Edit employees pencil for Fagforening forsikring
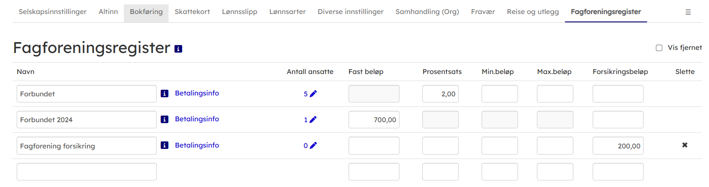 pyautogui.click(x=313, y=145)
